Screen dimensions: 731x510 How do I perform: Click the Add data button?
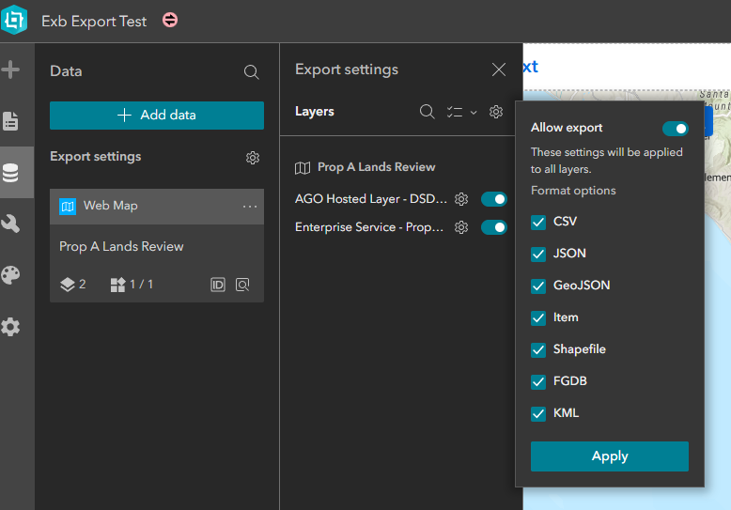coord(157,116)
